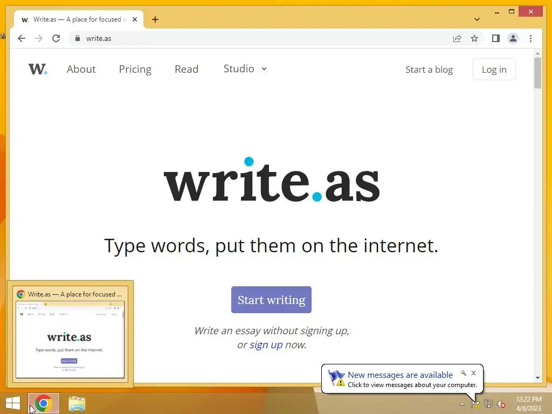This screenshot has width=552, height=414.
Task: Click the muted volume tray icon
Action: [x=501, y=404]
